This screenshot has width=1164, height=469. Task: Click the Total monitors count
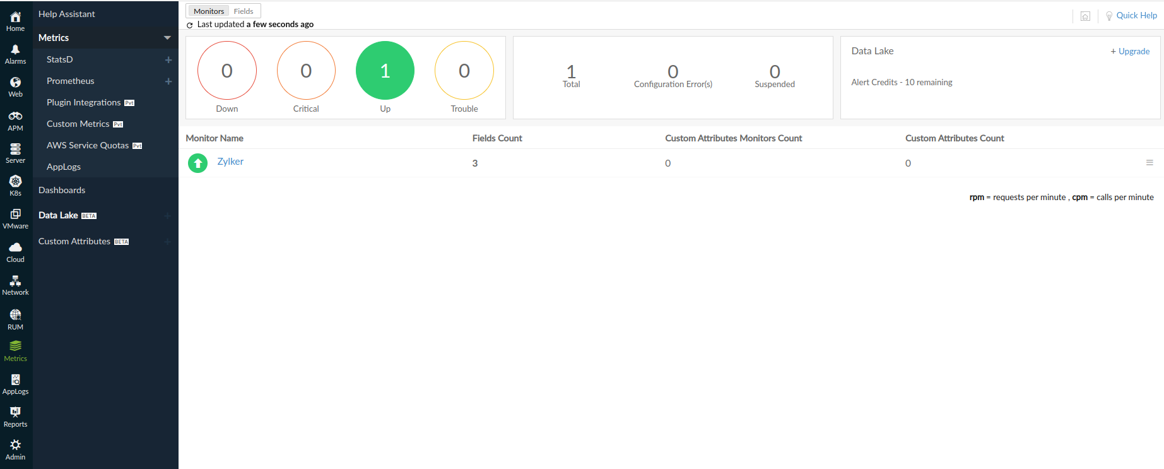coord(572,71)
